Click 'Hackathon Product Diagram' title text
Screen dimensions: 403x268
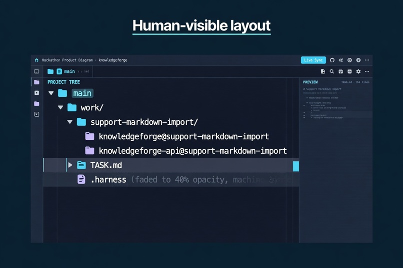pos(67,60)
